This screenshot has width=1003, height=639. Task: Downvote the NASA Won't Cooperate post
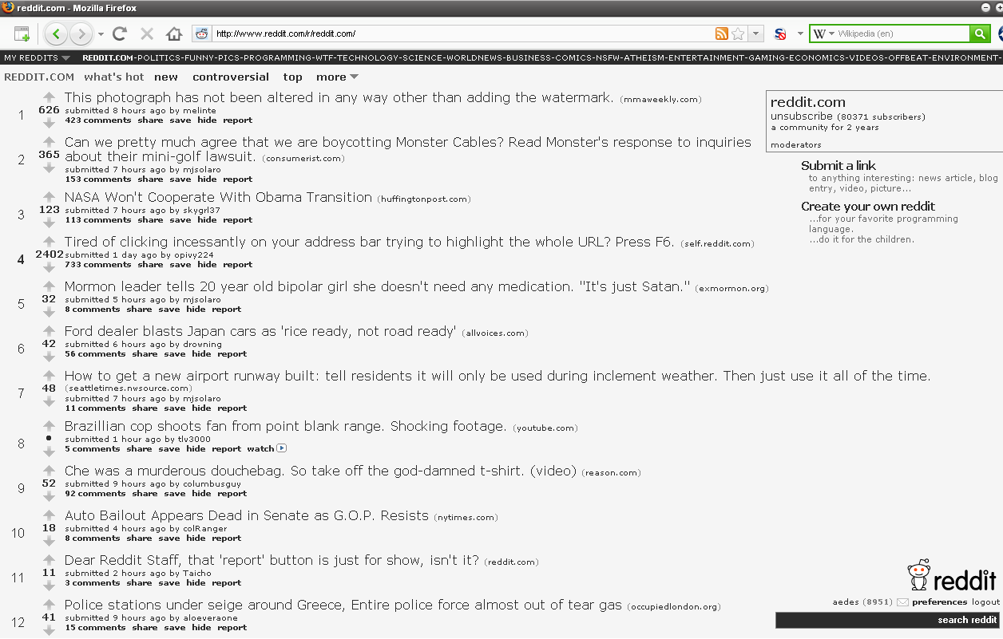tap(49, 223)
